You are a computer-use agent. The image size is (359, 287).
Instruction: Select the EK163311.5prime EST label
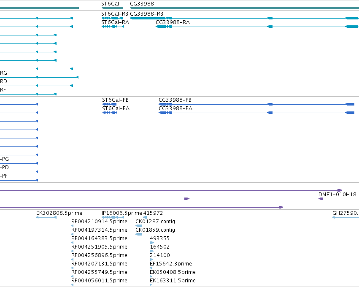click(x=173, y=281)
